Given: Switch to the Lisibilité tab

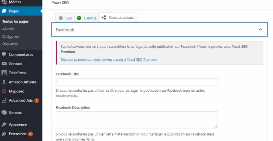Looking at the screenshot, I should pyautogui.click(x=87, y=18).
